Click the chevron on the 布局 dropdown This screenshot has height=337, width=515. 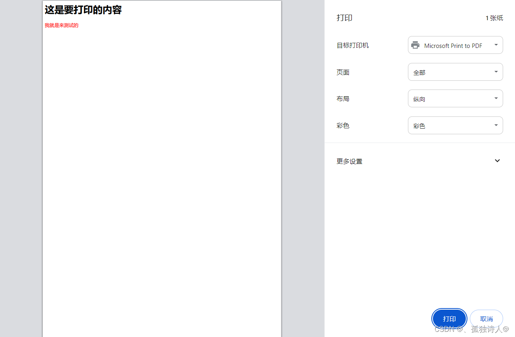coord(496,98)
